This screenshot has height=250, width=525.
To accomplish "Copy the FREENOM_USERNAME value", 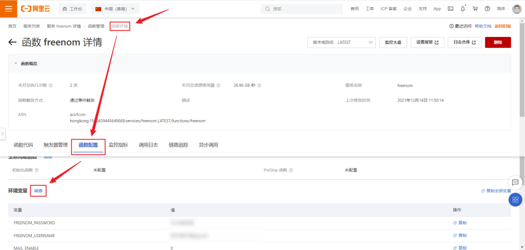I will [460, 236].
